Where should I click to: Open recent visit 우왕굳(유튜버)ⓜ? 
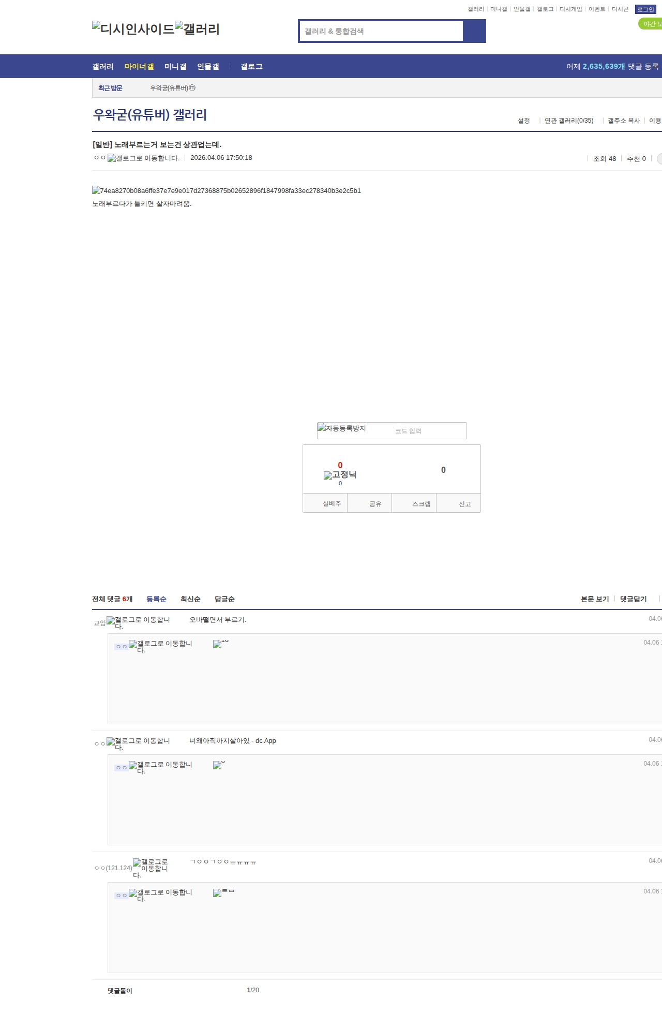(173, 88)
